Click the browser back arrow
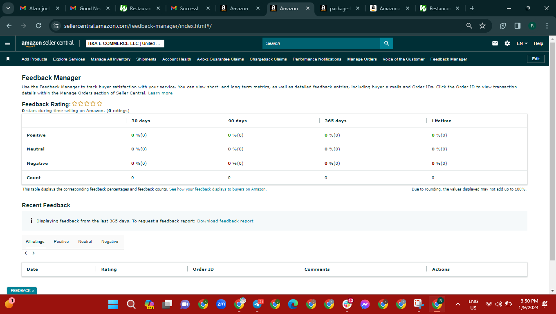556x314 pixels. coord(9,26)
